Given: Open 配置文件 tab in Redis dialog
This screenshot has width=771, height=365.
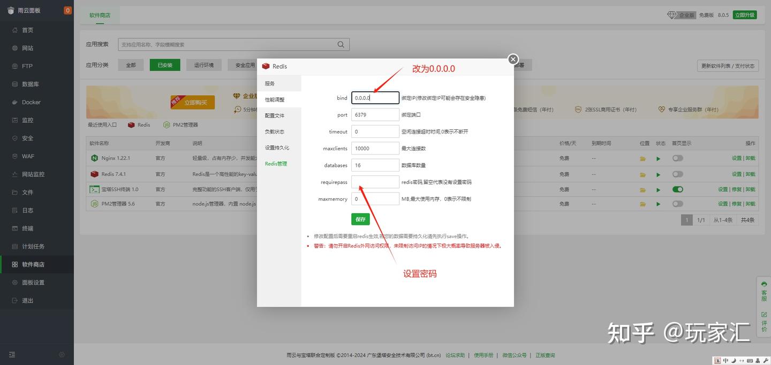Looking at the screenshot, I should [x=279, y=115].
